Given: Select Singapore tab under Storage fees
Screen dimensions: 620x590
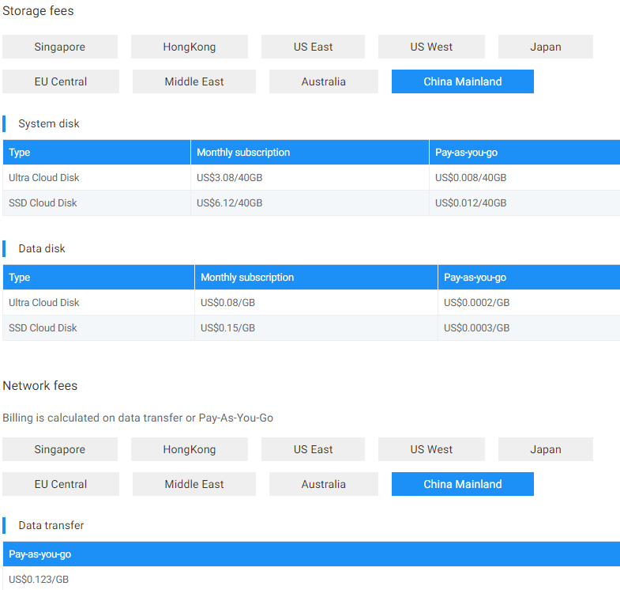Looking at the screenshot, I should [60, 47].
